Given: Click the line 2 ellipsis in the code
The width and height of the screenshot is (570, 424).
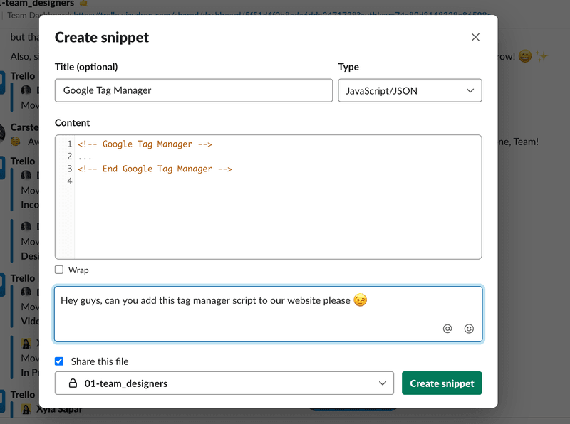Looking at the screenshot, I should point(85,157).
